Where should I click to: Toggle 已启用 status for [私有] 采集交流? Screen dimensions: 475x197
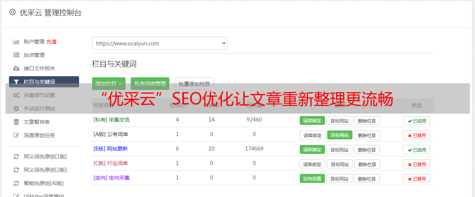point(416,120)
